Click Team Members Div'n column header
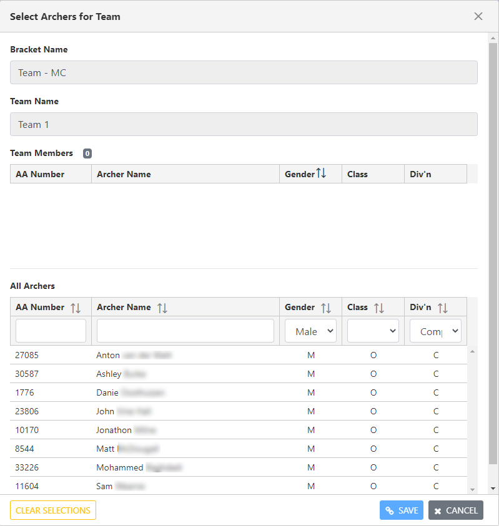The height and width of the screenshot is (526, 499). pos(435,173)
